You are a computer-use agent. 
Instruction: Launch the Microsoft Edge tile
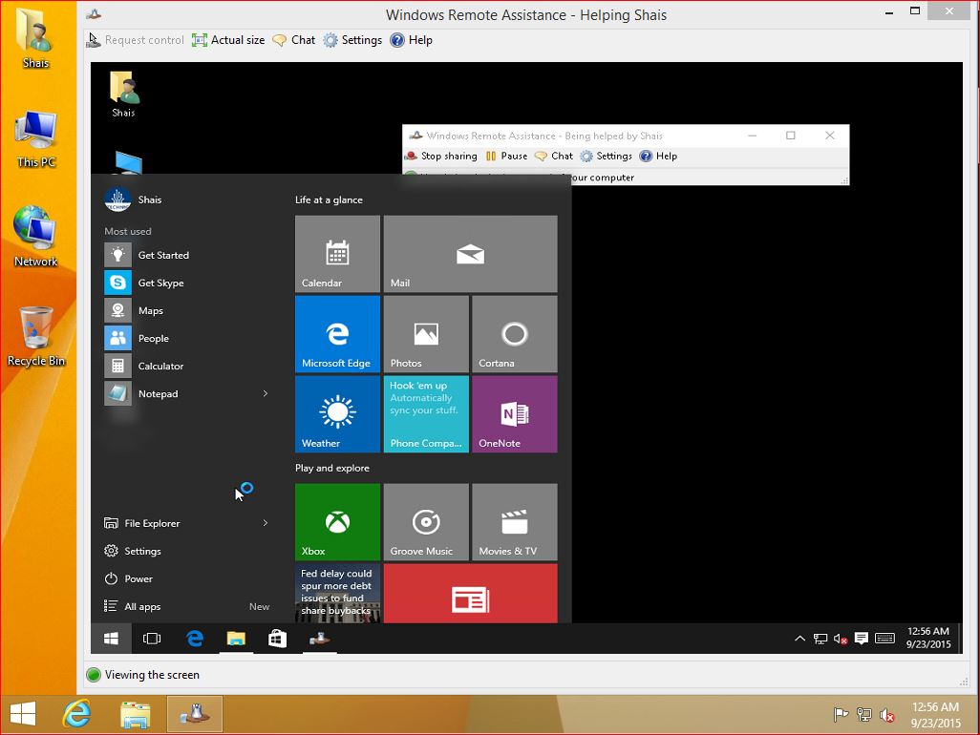[x=337, y=334]
